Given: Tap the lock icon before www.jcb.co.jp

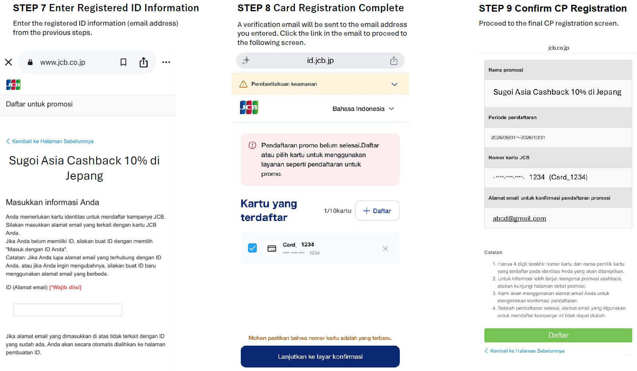Looking at the screenshot, I should click(30, 62).
